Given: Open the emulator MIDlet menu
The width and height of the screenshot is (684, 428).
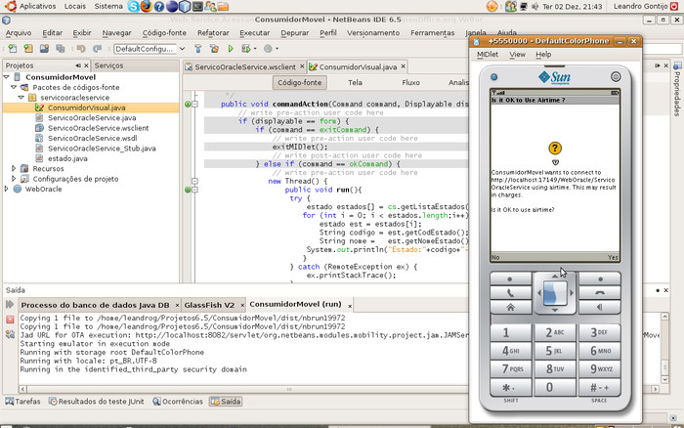Looking at the screenshot, I should pos(488,54).
